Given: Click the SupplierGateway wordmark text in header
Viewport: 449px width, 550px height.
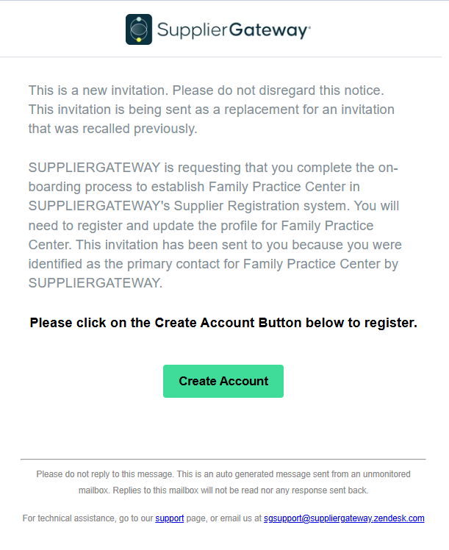Looking at the screenshot, I should 233,30.
